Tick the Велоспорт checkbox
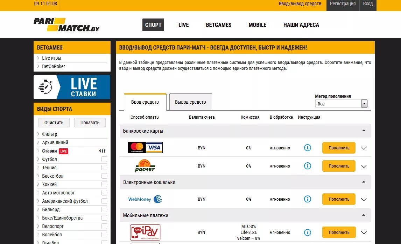Screen dimensions: 401x244 (x=104, y=226)
